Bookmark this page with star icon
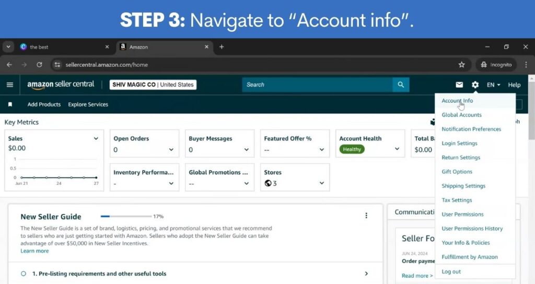Viewport: 535px width, 284px height. click(x=462, y=64)
